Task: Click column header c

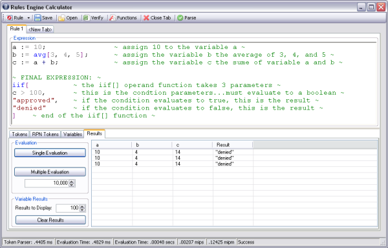Action: (192, 145)
